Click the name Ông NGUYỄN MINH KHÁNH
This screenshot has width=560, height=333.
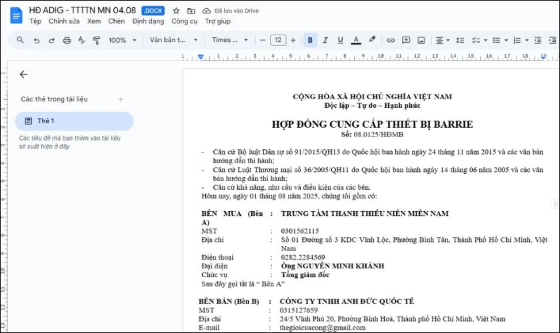pyautogui.click(x=333, y=266)
